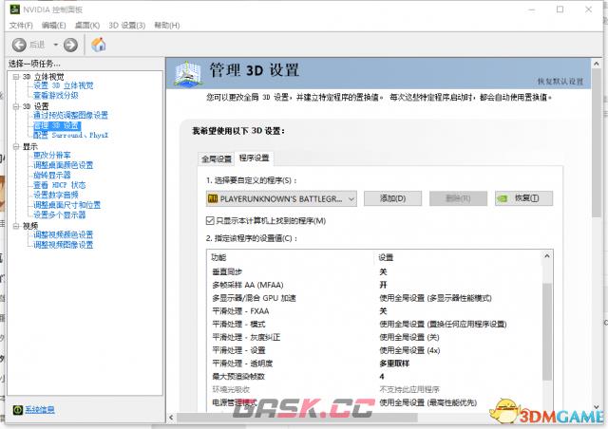Click the 设置 column header
608x429 pixels.
tap(386, 258)
